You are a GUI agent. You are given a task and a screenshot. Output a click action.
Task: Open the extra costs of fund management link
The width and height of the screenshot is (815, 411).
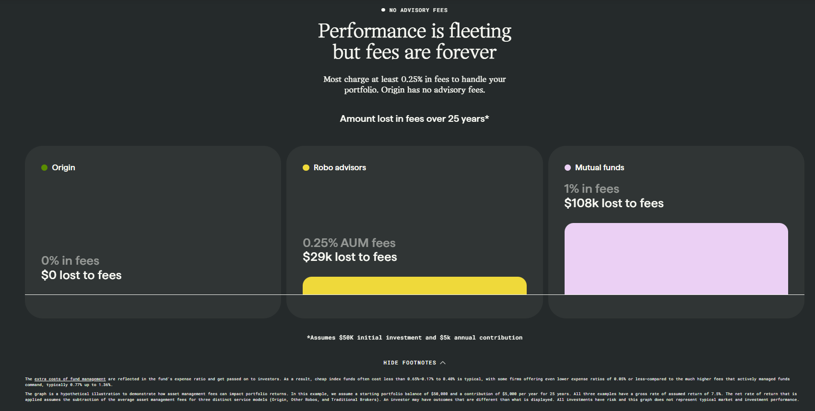[x=70, y=379]
